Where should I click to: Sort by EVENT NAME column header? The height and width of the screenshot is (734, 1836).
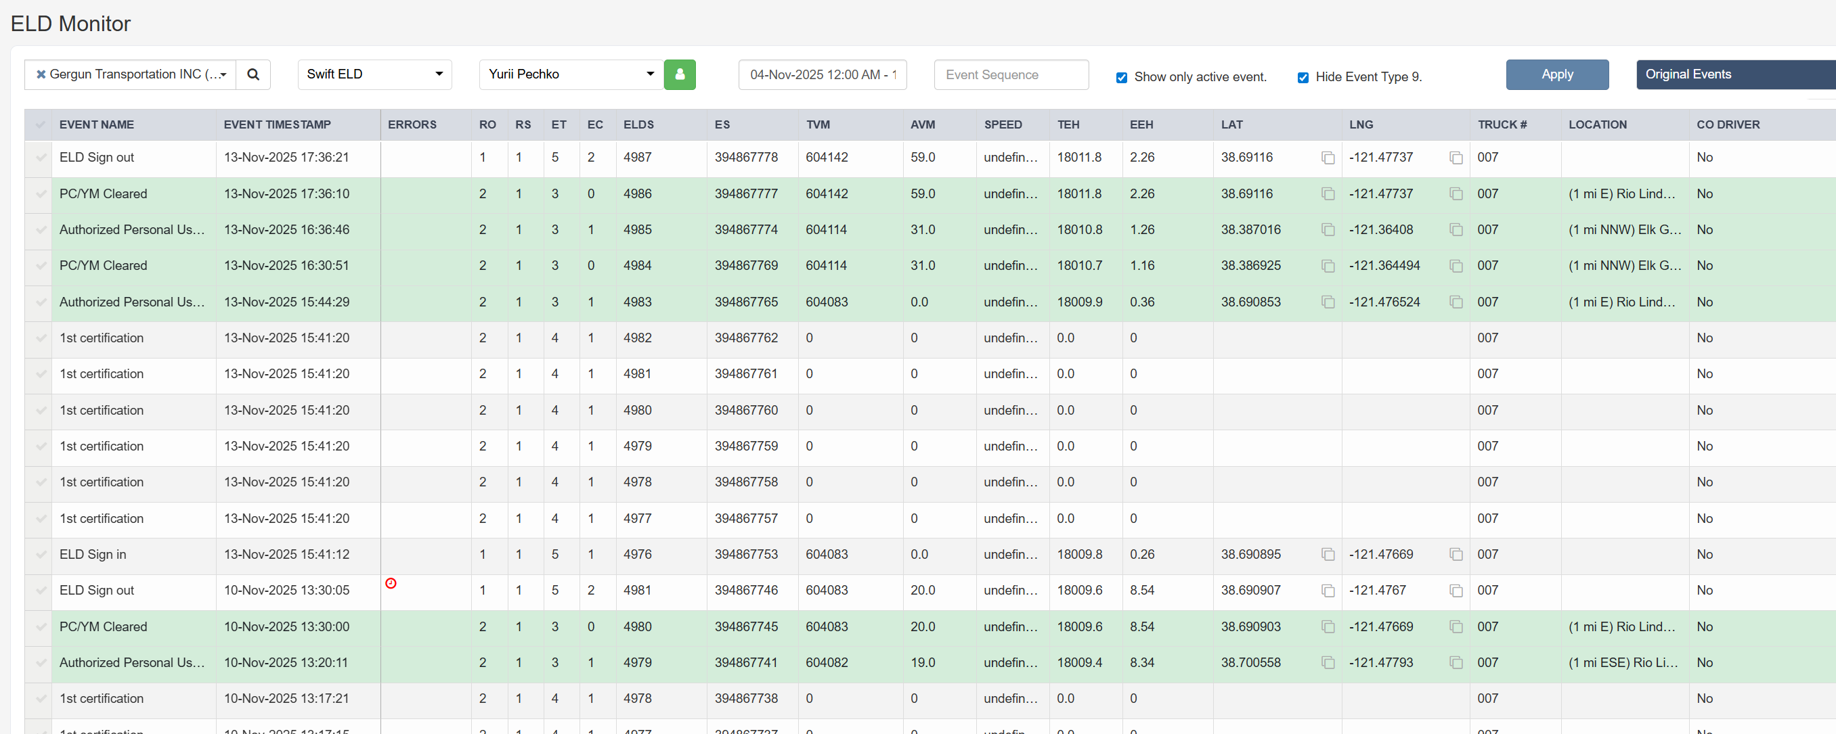point(96,124)
